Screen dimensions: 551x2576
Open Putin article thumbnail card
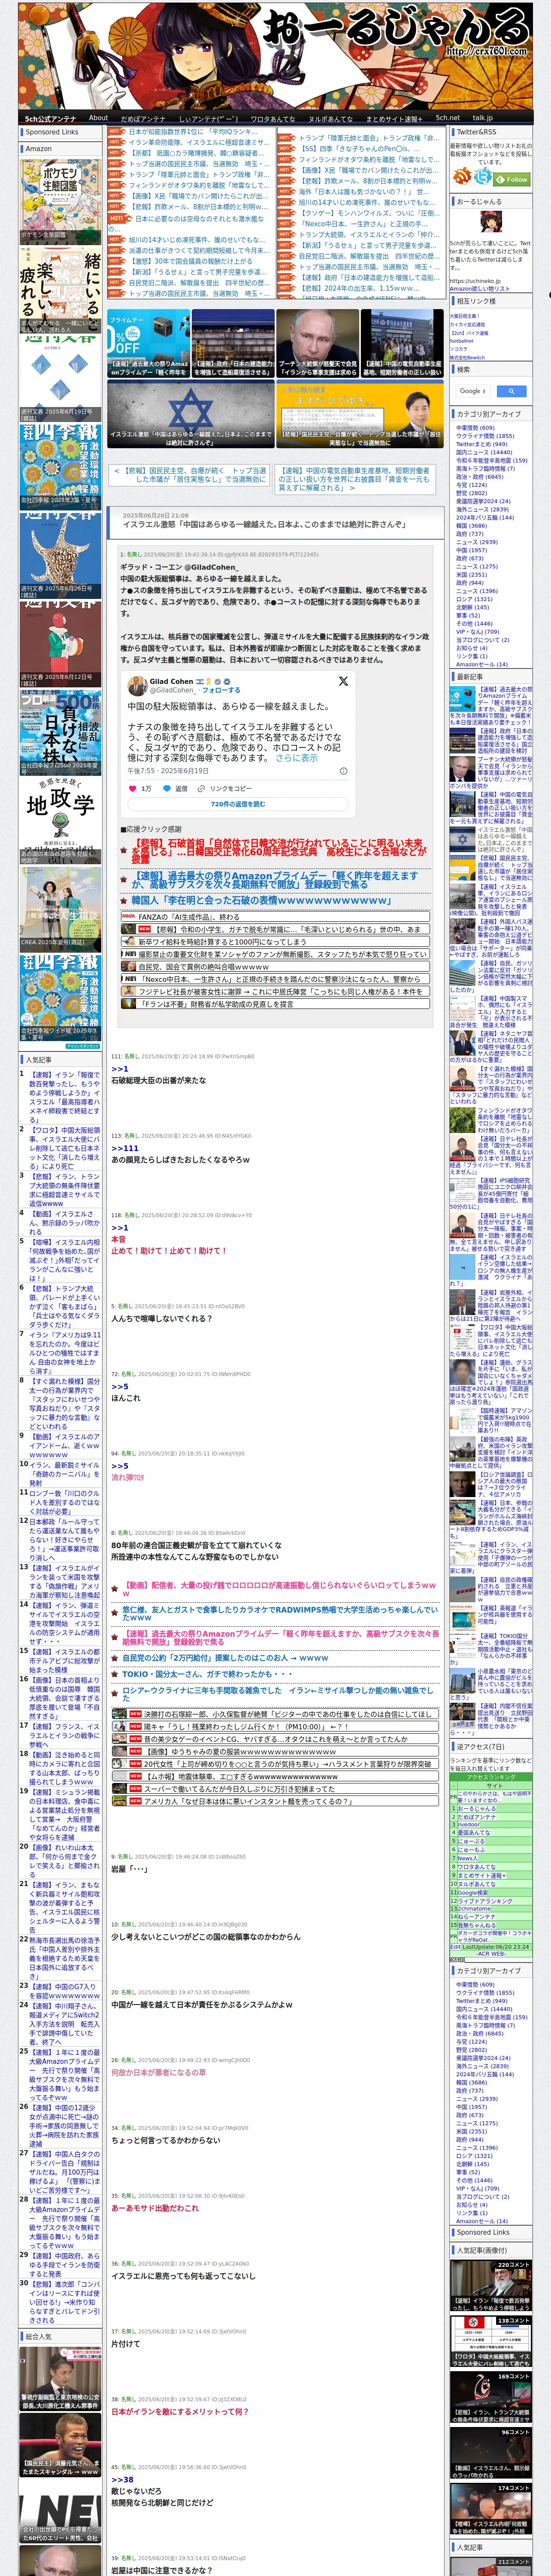click(317, 343)
